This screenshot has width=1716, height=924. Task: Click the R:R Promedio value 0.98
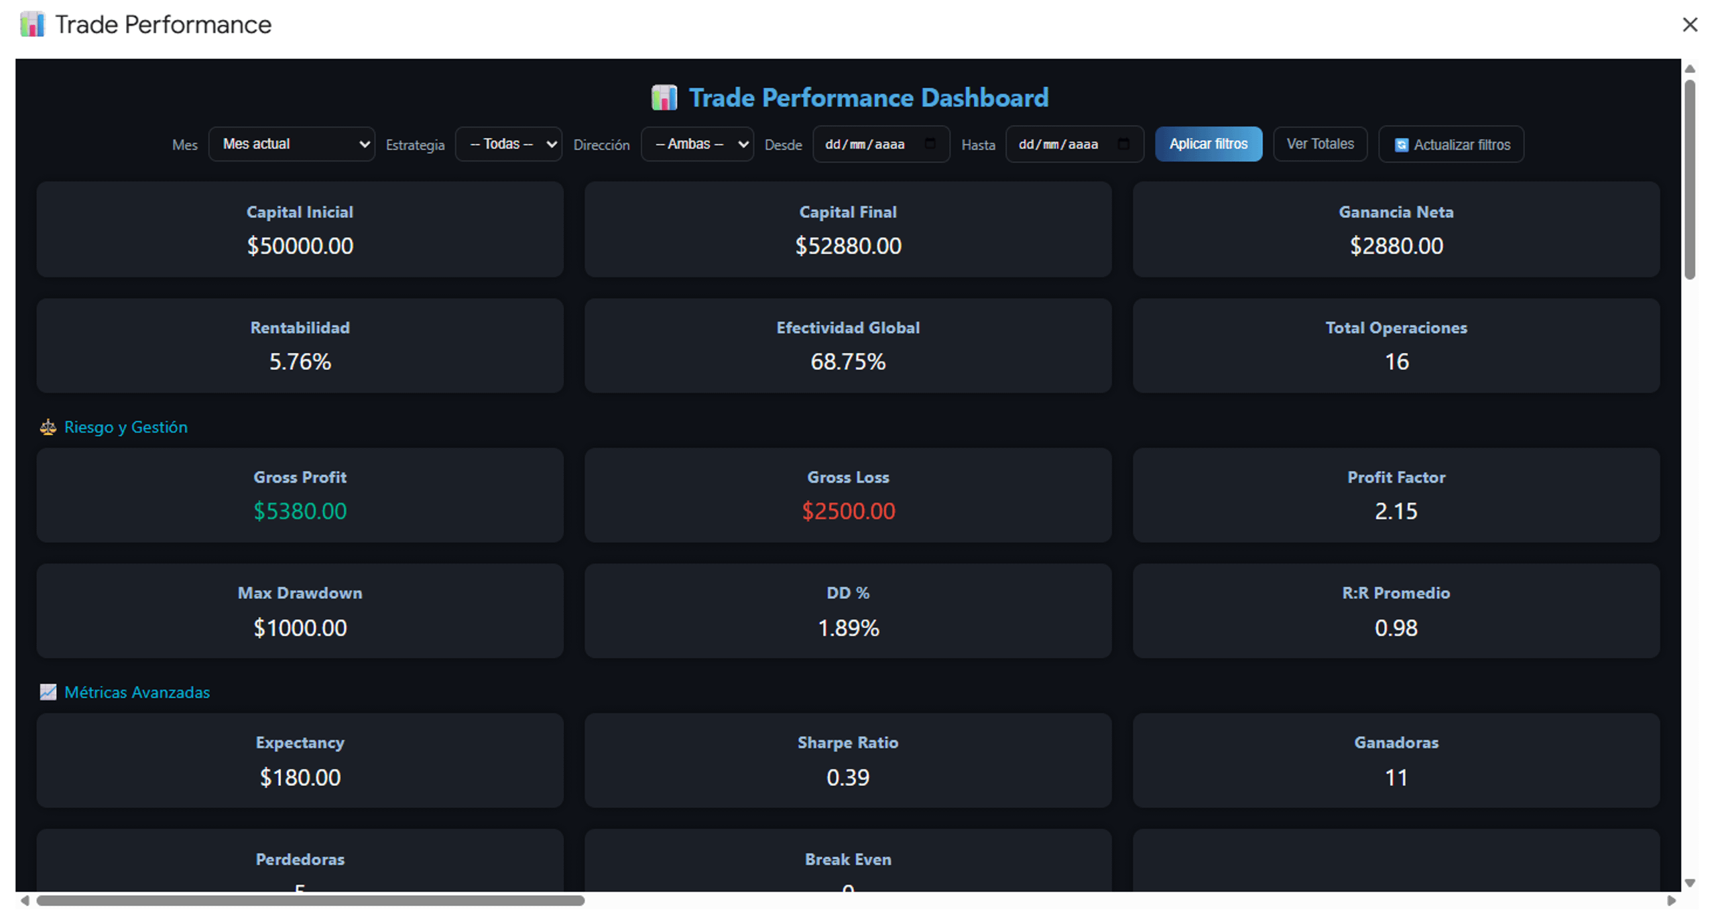(1396, 628)
